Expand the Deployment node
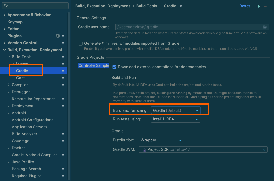The image size is (274, 181). point(9,106)
